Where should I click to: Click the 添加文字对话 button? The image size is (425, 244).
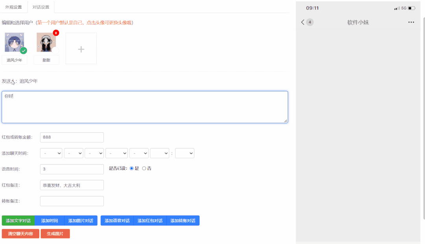18,221
